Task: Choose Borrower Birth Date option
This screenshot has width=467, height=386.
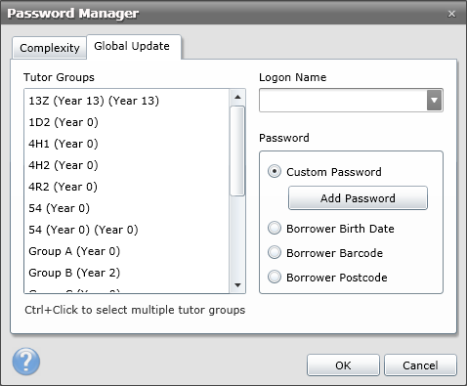Action: point(275,229)
